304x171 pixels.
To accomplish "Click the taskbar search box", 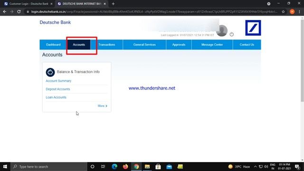I will pyautogui.click(x=49, y=167).
